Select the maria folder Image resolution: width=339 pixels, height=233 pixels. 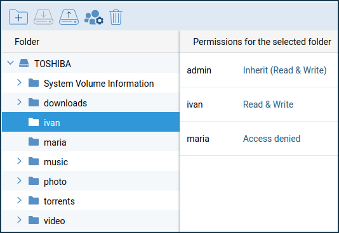click(91, 142)
